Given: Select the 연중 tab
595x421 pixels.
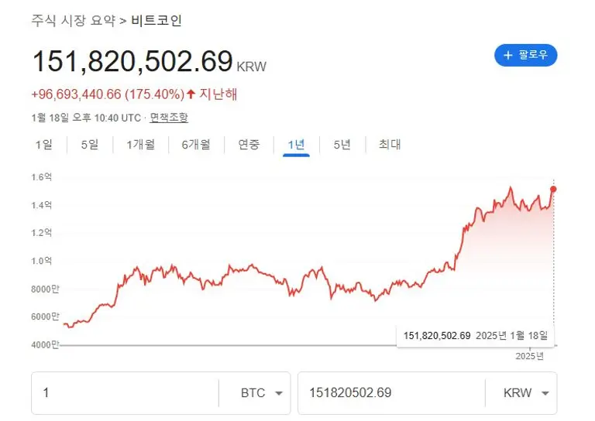Looking at the screenshot, I should 249,145.
